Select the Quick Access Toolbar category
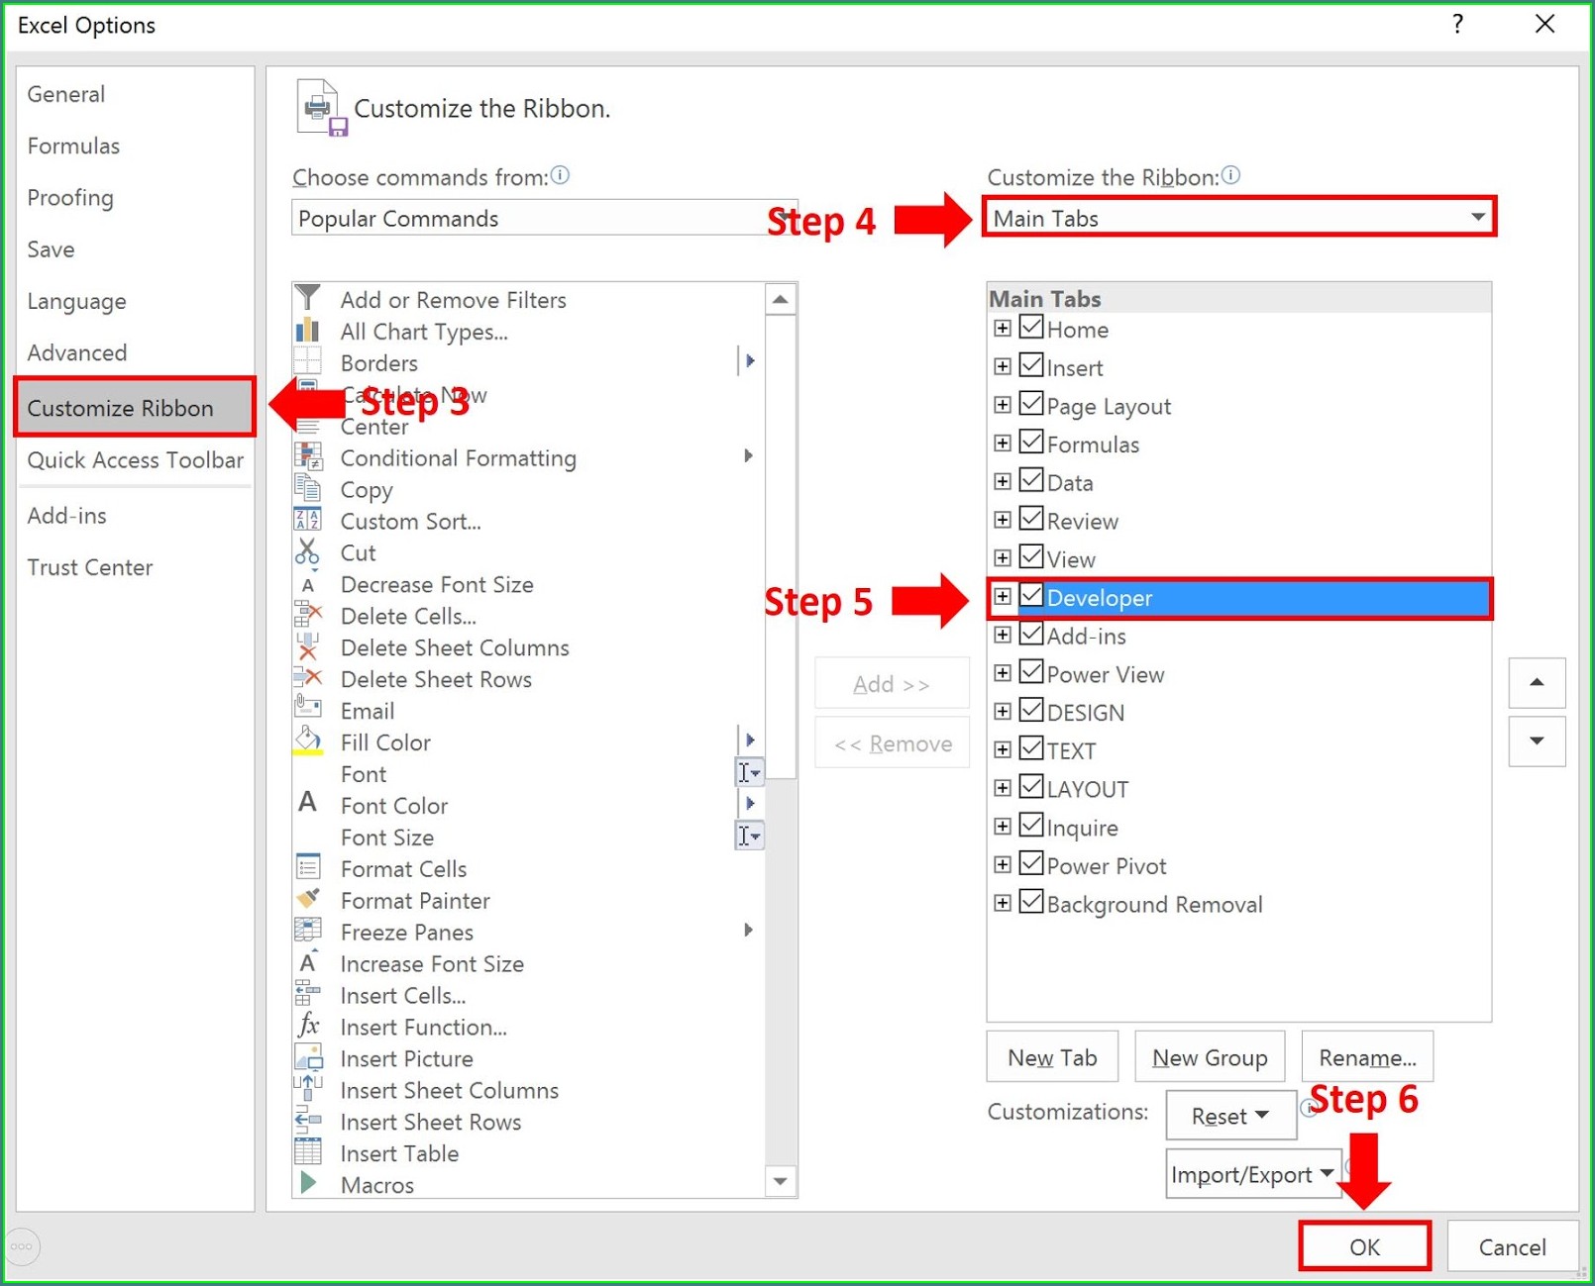 coord(136,459)
